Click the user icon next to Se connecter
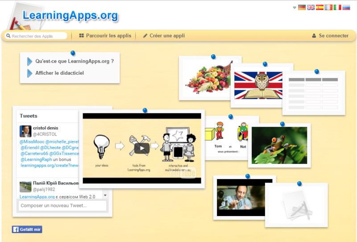 pyautogui.click(x=314, y=36)
